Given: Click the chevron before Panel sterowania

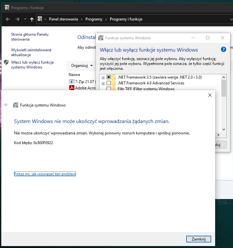Looking at the screenshot, I should click(x=45, y=19).
